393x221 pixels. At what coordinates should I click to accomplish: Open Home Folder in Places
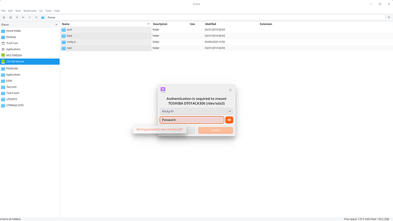pos(14,31)
